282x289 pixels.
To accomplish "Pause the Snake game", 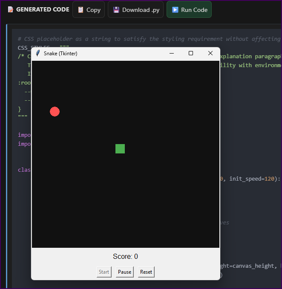I will click(124, 272).
